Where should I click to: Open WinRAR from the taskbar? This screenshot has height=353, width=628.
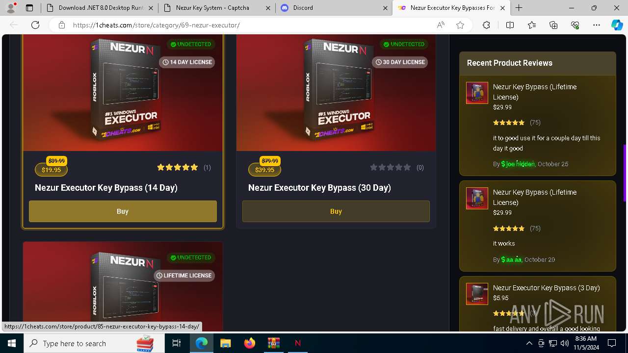(x=273, y=343)
